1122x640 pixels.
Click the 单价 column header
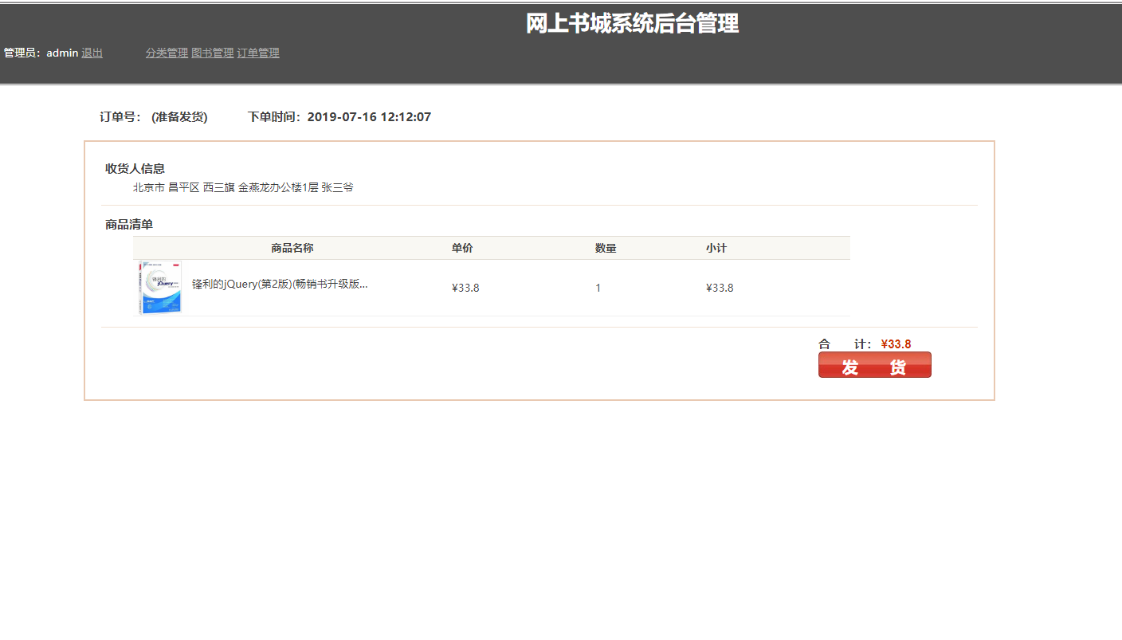tap(463, 248)
